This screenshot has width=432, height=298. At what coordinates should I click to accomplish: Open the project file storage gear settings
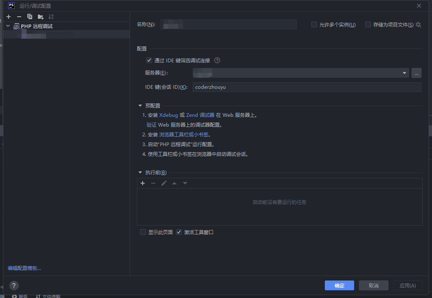pos(418,24)
